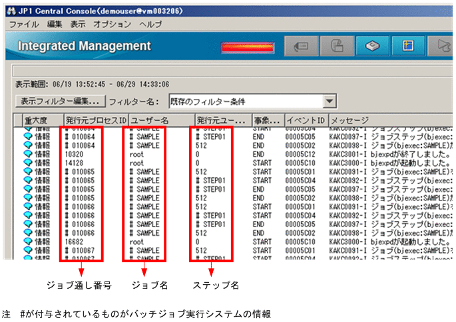Viewport: 456px width, 322px height.
Task: Click the red status indicator bar
Action: (248, 48)
